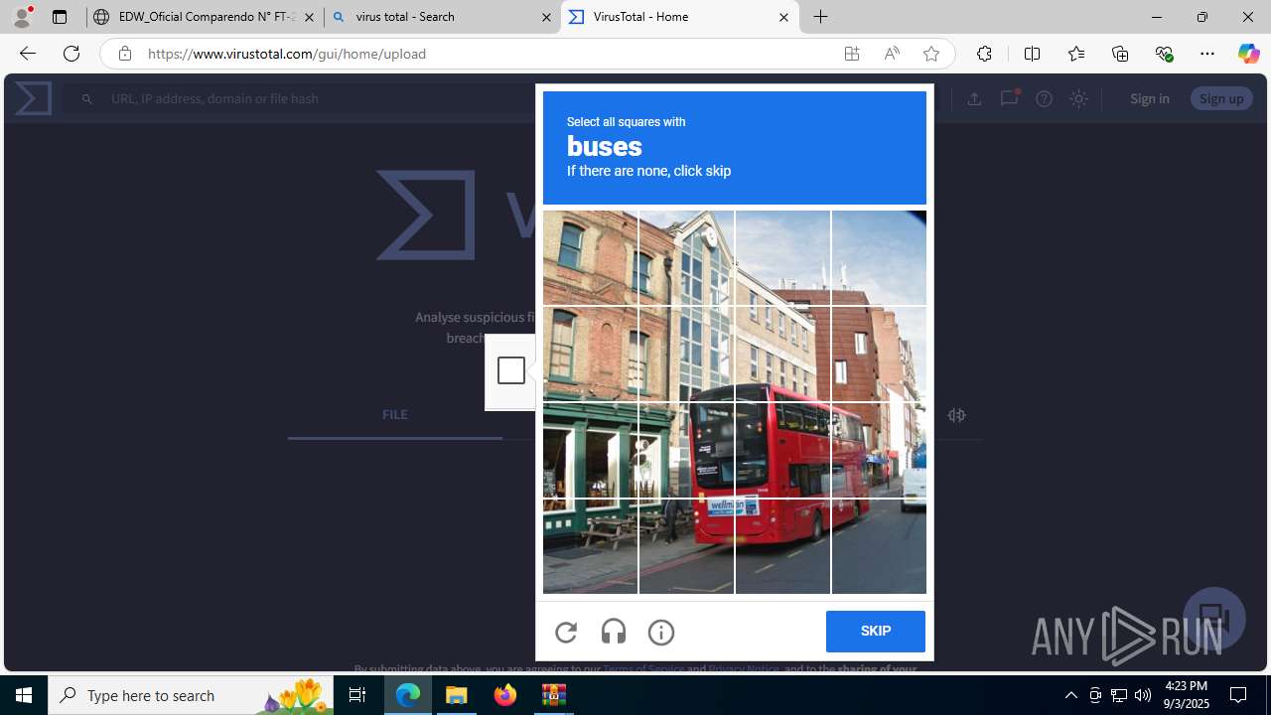This screenshot has width=1271, height=715.
Task: Open a new browser tab
Action: (821, 17)
